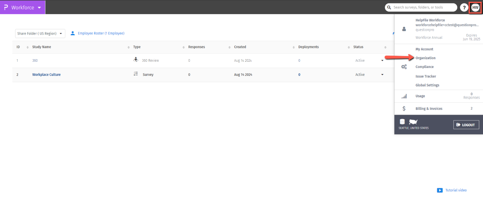
Task: Click Workforce Annual license text
Action: coord(429,37)
